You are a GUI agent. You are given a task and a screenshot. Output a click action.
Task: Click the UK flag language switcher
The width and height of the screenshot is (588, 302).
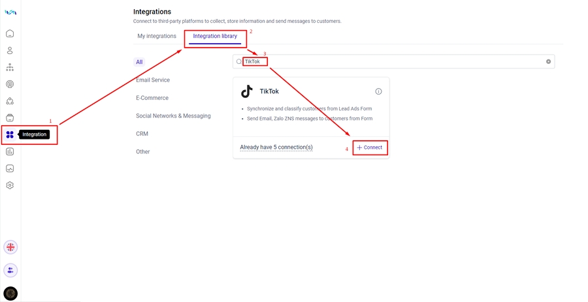point(10,247)
